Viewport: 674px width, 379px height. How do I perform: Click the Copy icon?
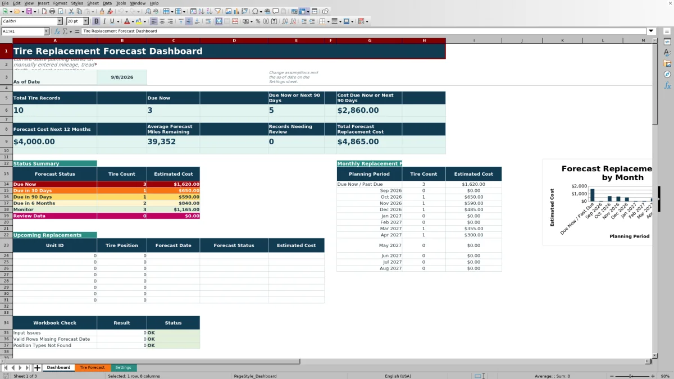click(79, 11)
